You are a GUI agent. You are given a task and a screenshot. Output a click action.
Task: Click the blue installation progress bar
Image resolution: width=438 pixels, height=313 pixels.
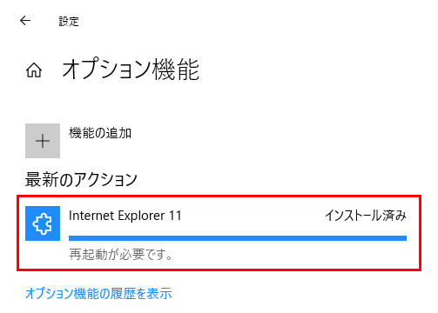238,238
